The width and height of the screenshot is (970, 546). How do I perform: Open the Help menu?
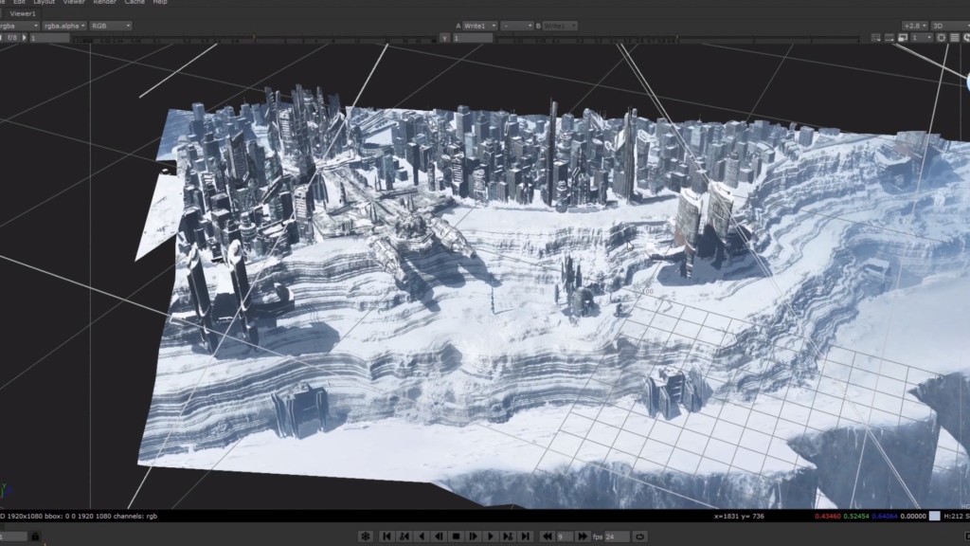[159, 3]
